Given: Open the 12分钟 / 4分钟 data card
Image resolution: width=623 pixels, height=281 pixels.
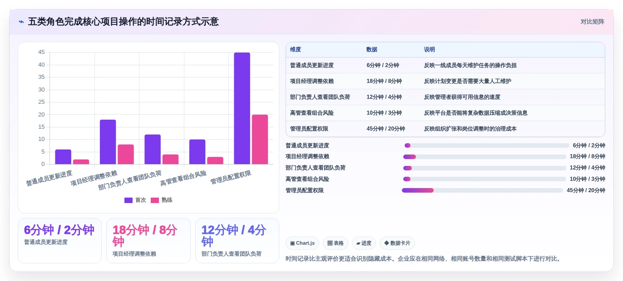Looking at the screenshot, I should (237, 241).
